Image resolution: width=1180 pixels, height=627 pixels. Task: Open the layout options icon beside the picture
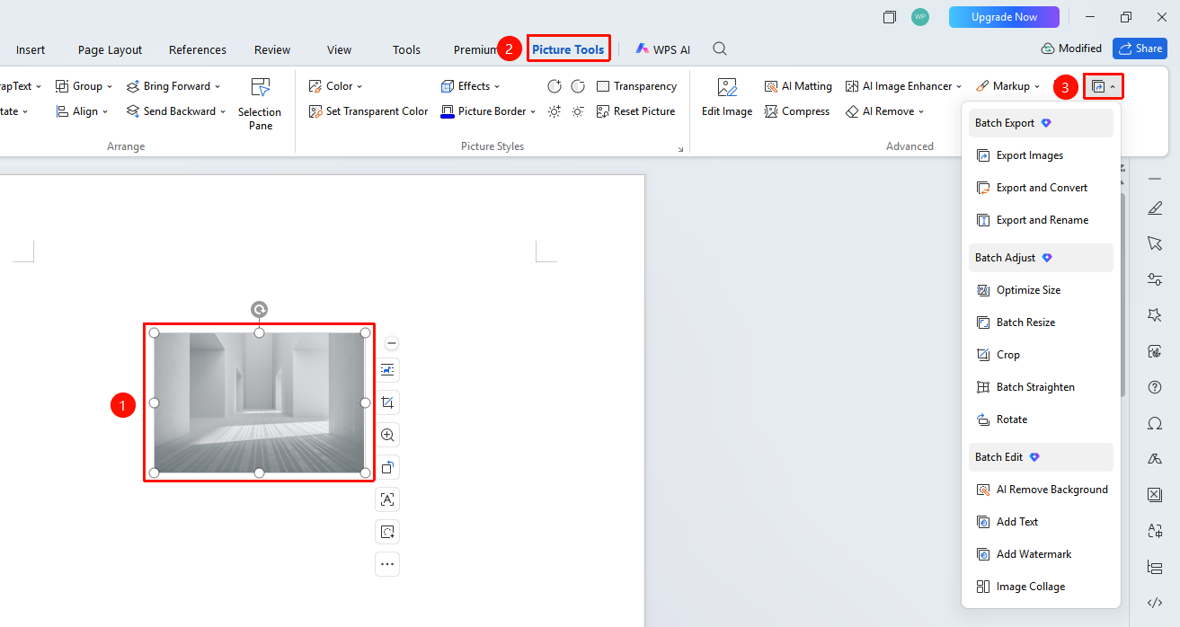(x=387, y=370)
